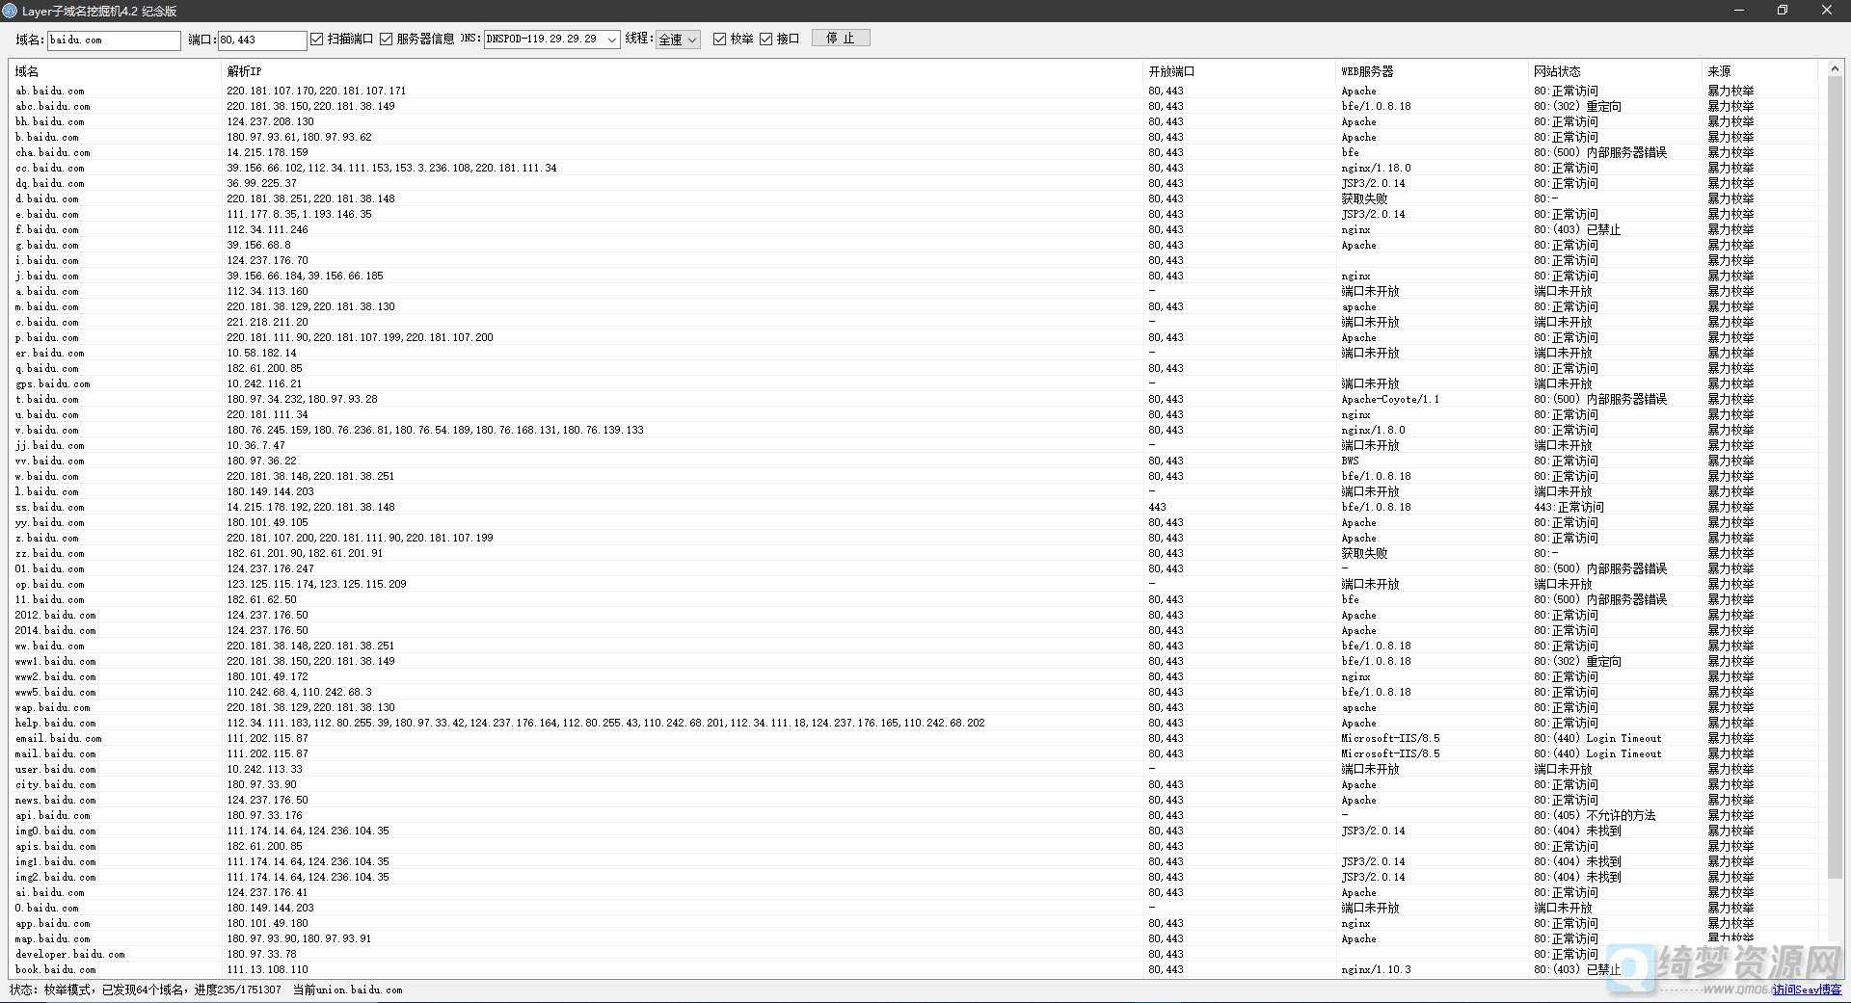Select the ai.baidu.com row
1851x1003 pixels.
coord(916,892)
